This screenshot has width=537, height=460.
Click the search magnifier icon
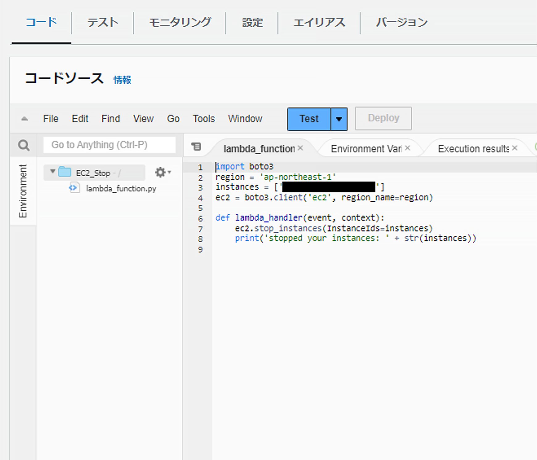(x=24, y=145)
